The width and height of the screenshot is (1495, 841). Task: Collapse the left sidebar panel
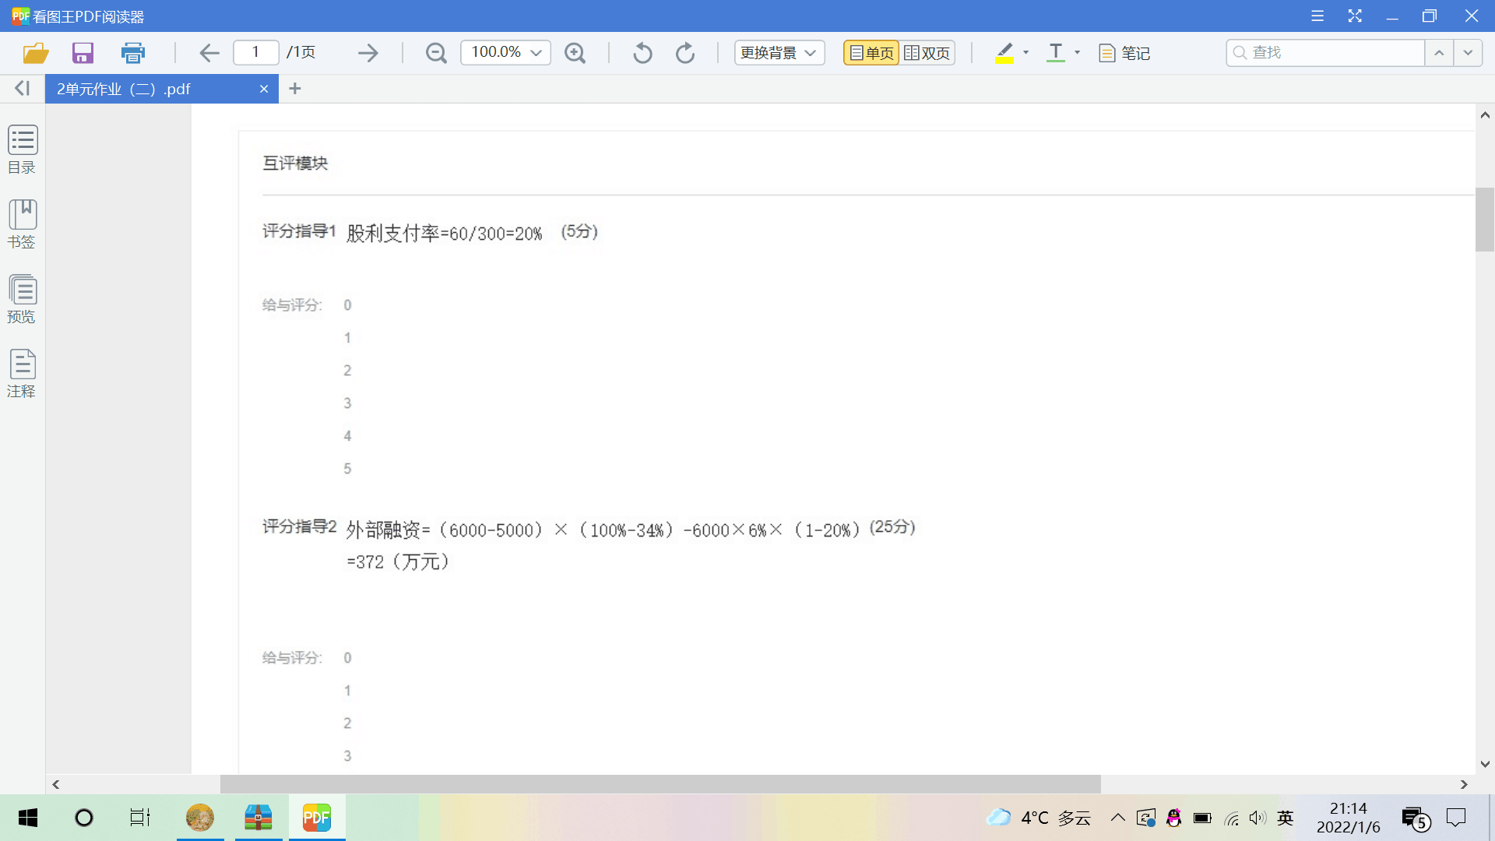point(22,89)
